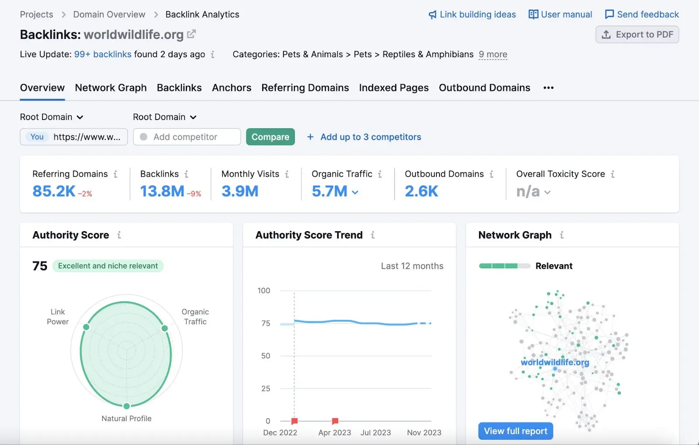Viewport: 699px width, 445px height.
Task: Expand the competitor Root Domain dropdown
Action: (x=165, y=117)
